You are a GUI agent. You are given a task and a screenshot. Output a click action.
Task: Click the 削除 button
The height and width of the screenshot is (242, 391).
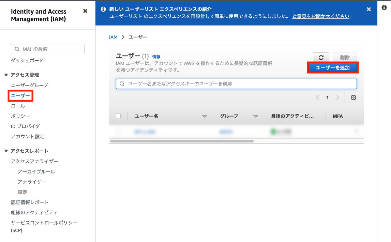click(x=345, y=58)
